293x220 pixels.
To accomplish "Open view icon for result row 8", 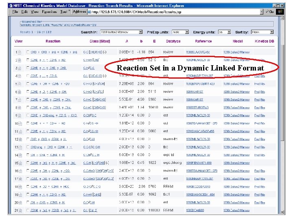I will click(20, 108).
